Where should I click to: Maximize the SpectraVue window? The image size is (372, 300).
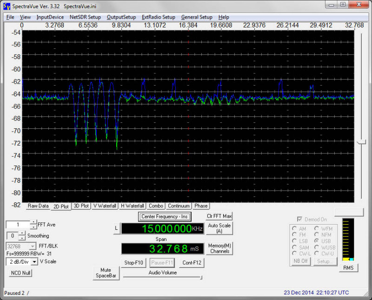point(343,5)
